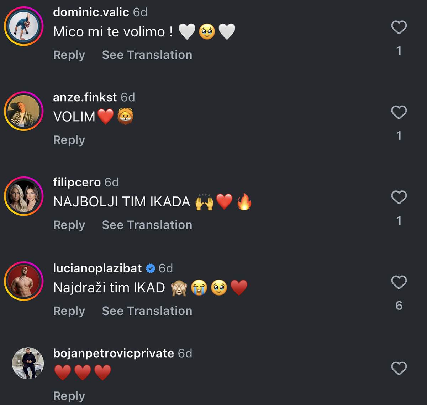Image resolution: width=427 pixels, height=405 pixels.
Task: Reply to lucianoplazibat's comment
Action: pyautogui.click(x=69, y=311)
